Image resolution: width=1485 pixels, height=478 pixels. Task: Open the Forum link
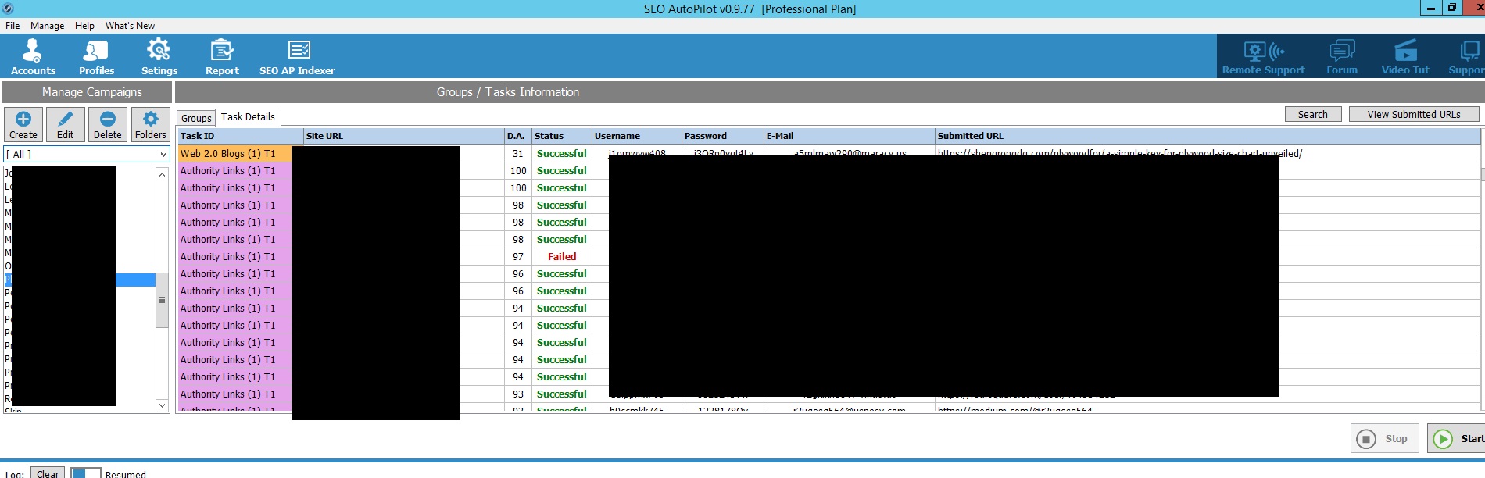tap(1342, 56)
